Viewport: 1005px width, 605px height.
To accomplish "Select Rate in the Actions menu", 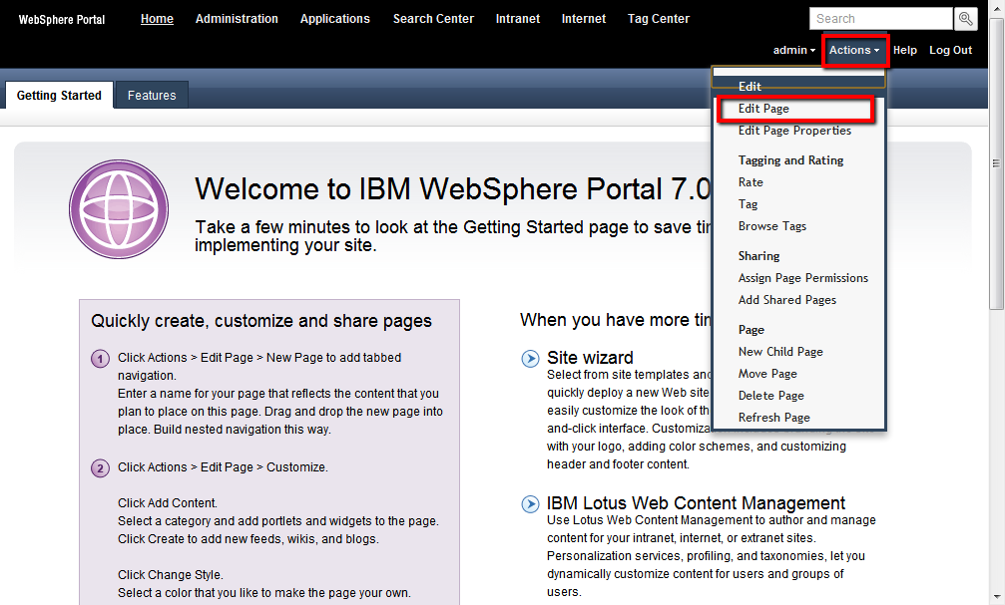I will coord(751,182).
